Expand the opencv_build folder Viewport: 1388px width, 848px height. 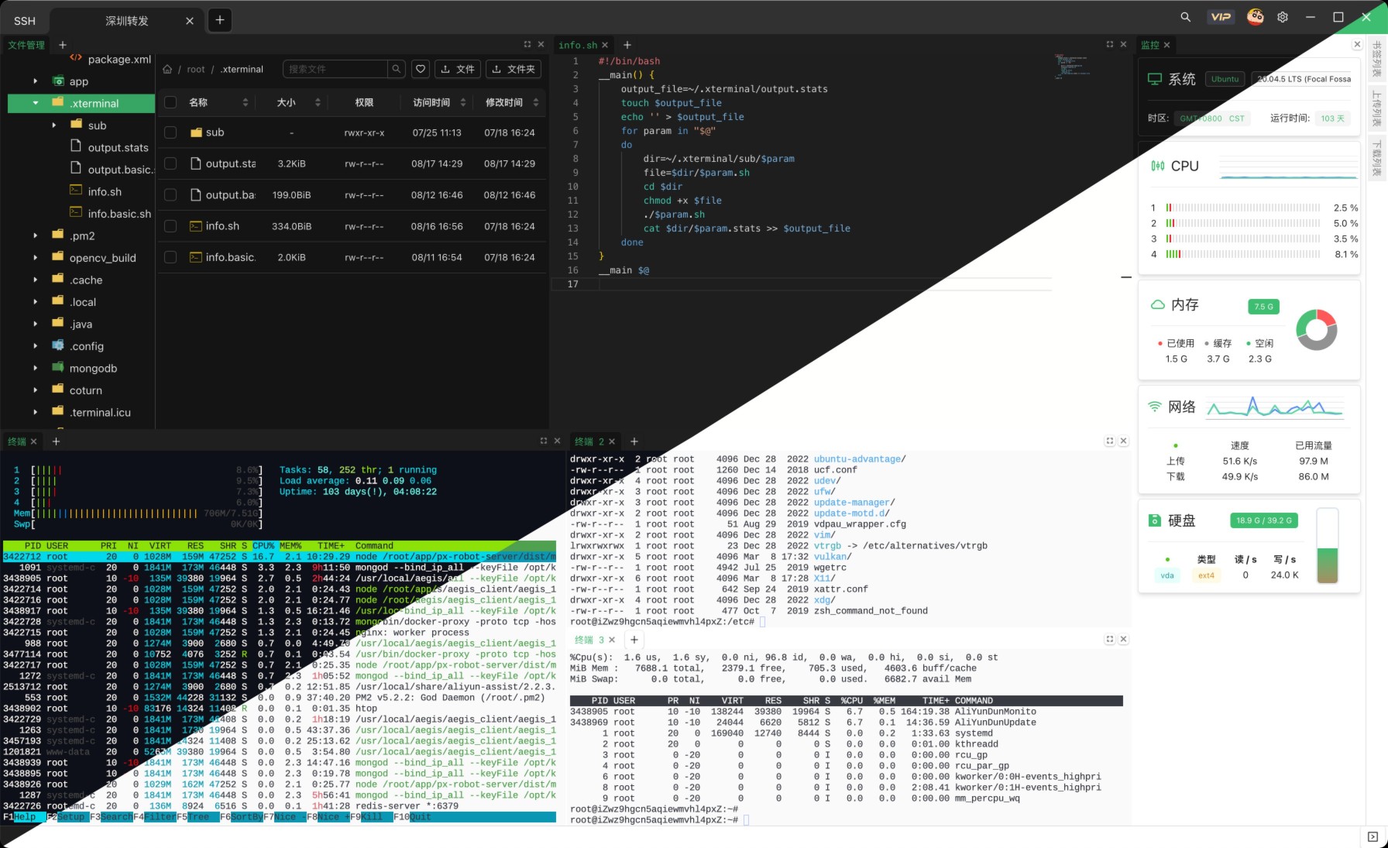click(x=35, y=258)
